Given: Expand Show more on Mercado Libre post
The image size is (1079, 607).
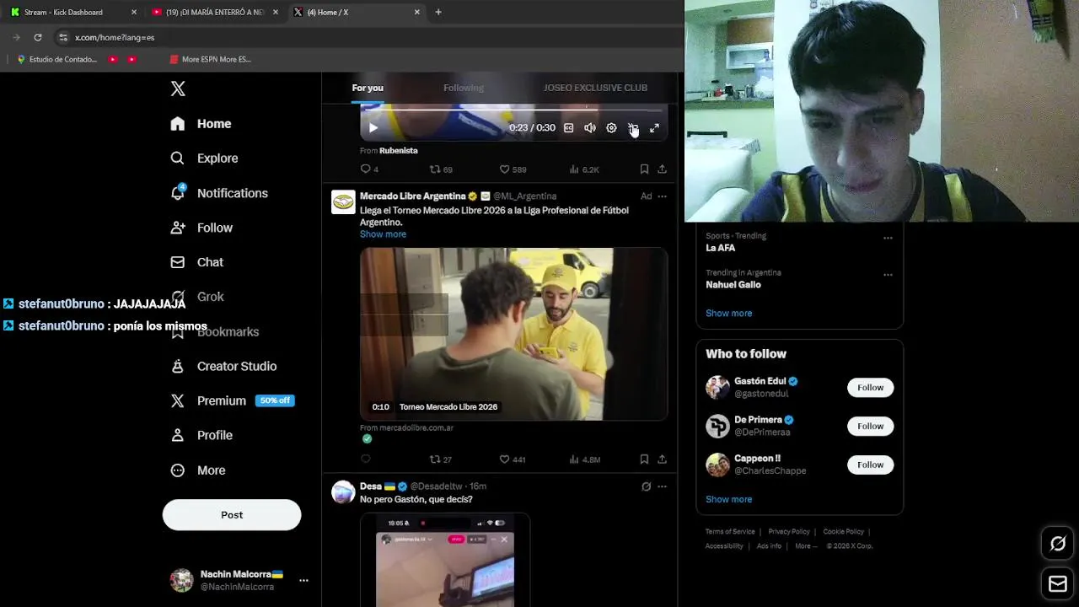Looking at the screenshot, I should click(x=383, y=234).
